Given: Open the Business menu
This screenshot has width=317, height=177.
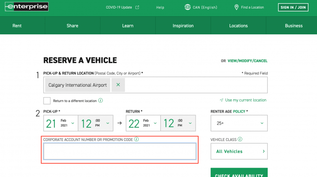Looking at the screenshot, I should (x=294, y=26).
